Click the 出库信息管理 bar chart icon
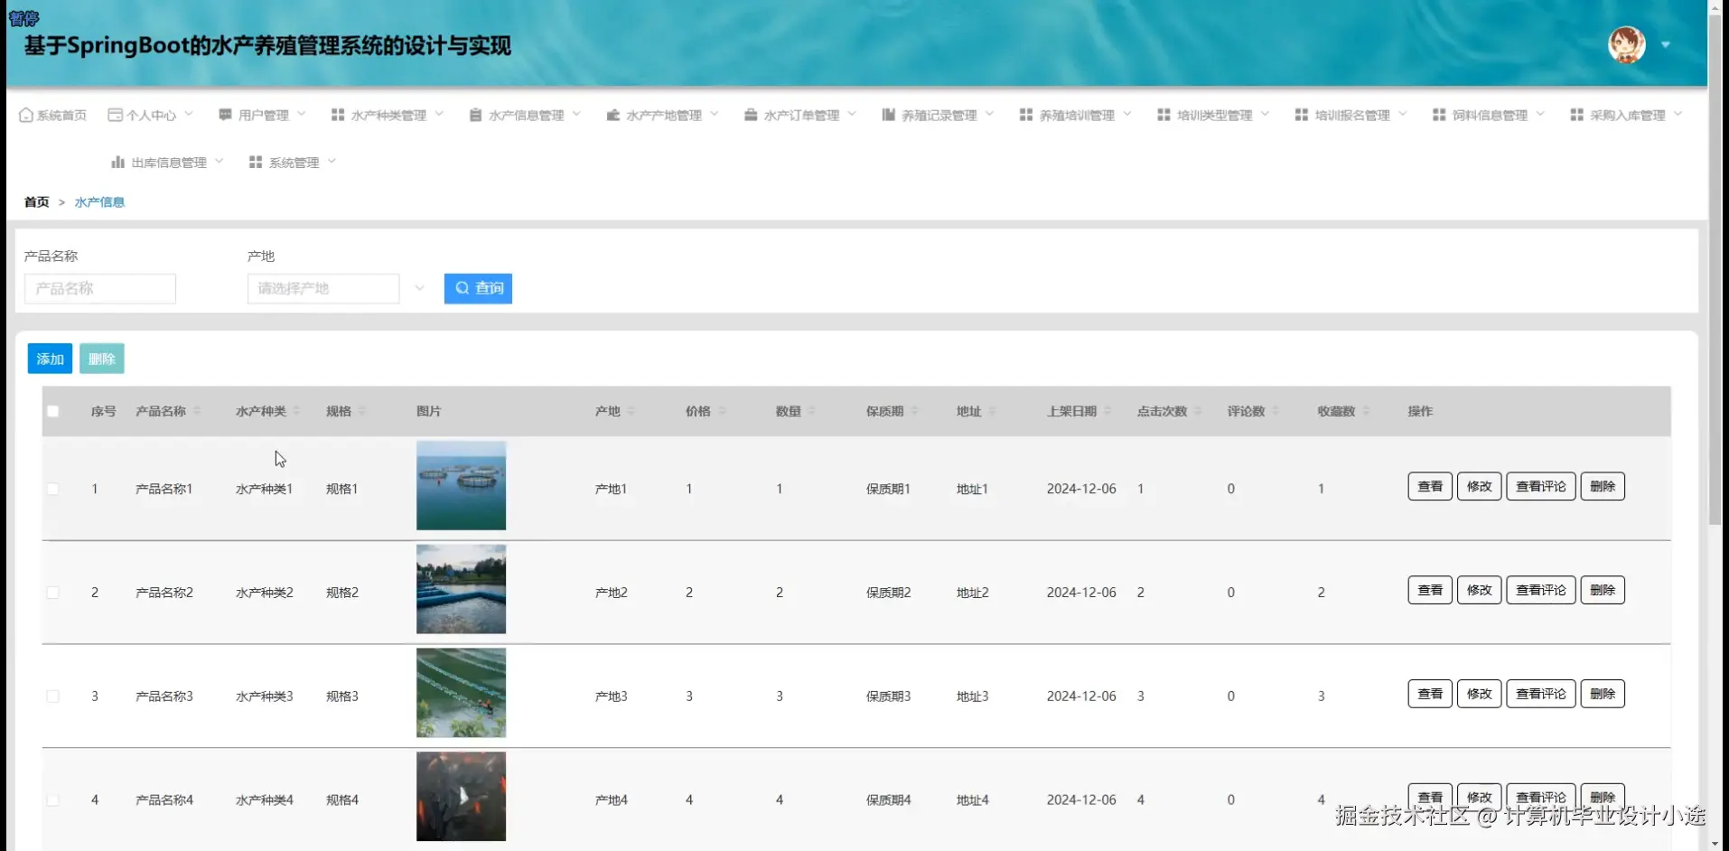1729x851 pixels. click(x=117, y=163)
